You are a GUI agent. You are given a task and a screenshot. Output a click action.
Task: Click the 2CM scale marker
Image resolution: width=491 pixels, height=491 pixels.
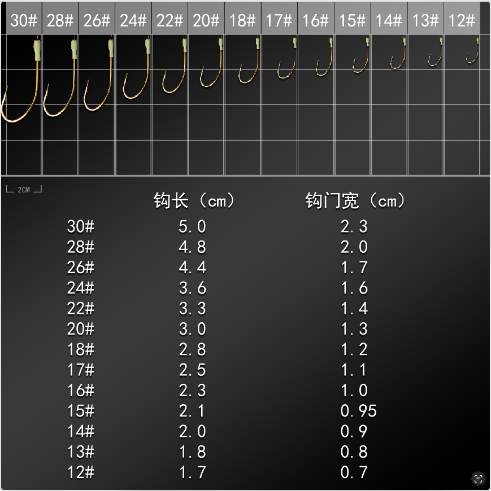pyautogui.click(x=24, y=190)
